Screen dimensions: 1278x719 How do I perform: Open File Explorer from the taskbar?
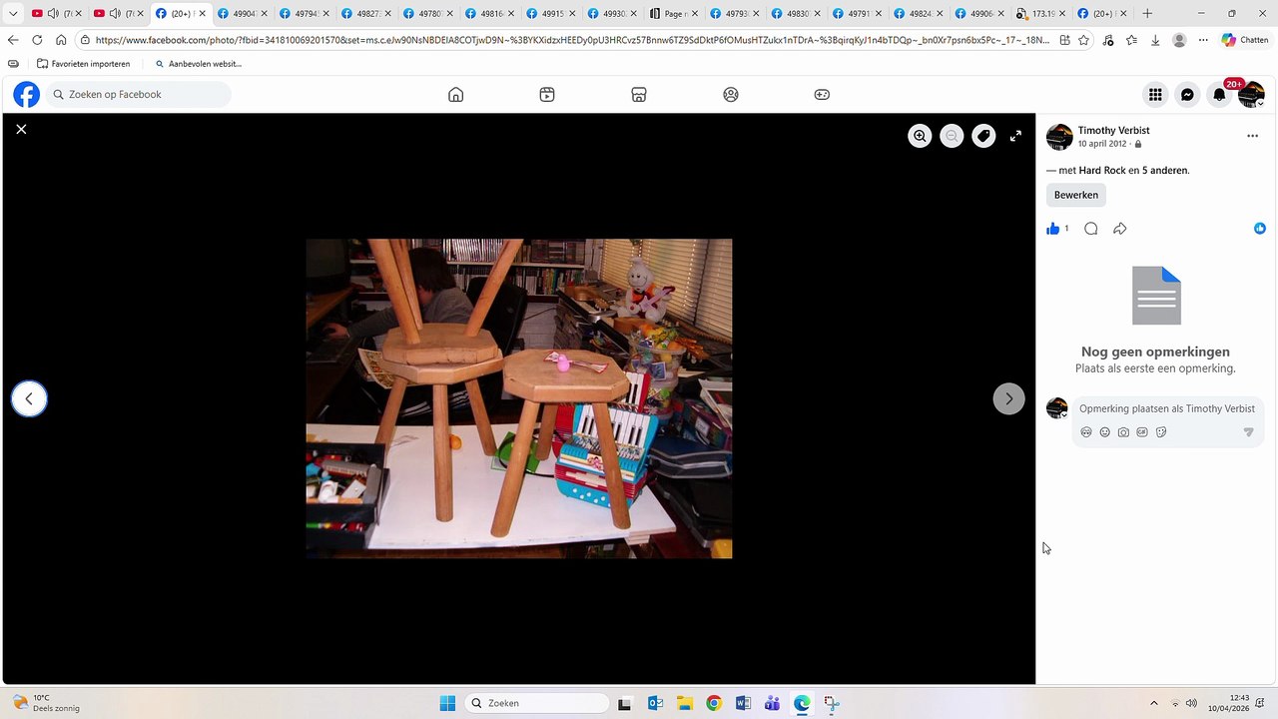coord(684,703)
